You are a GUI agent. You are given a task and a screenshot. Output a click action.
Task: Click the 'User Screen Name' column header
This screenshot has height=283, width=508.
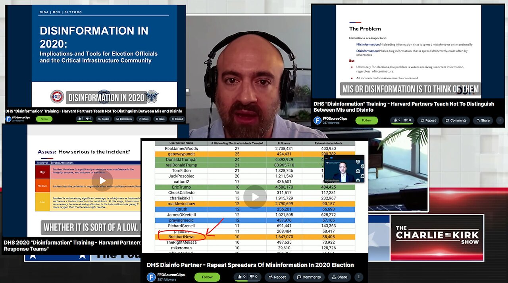(181, 143)
